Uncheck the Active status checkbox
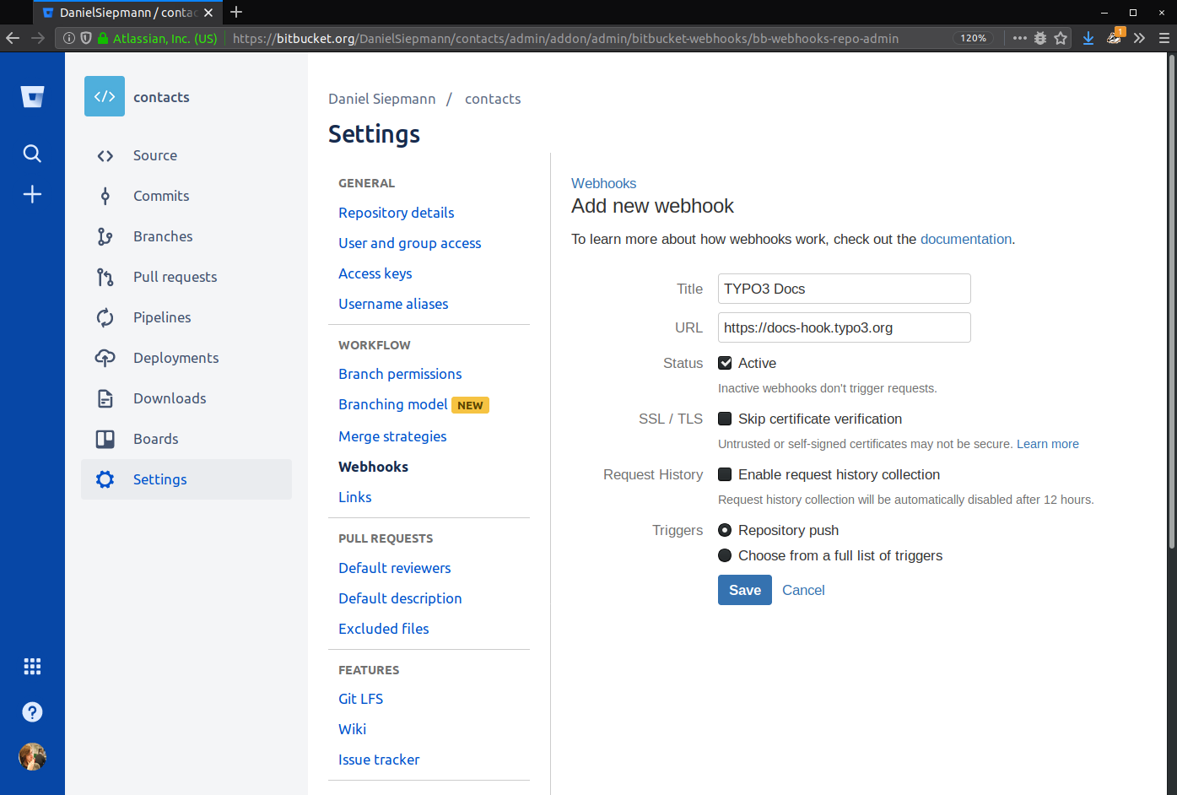Screen dimensions: 1177x795 [x=725, y=363]
